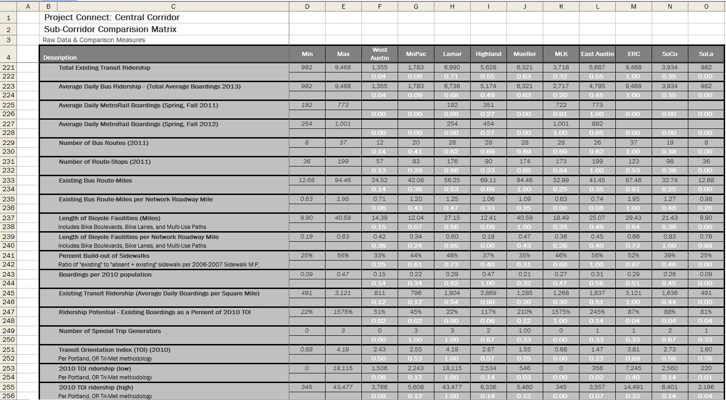Click the 'Percent Build-out of Sidewalks' cell

pos(104,256)
